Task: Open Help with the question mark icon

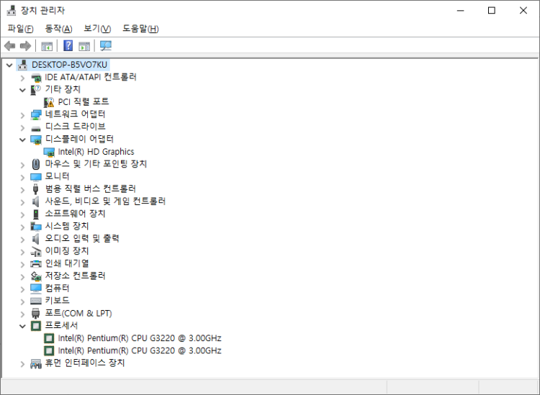Action: tap(68, 46)
